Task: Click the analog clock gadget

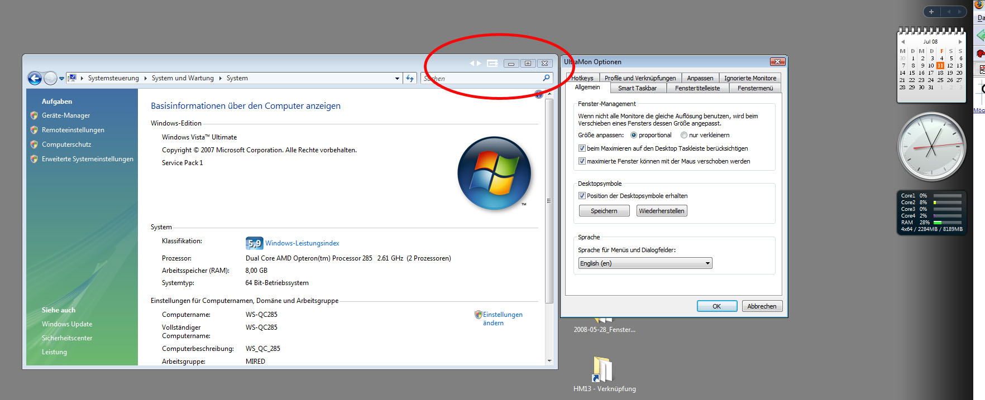Action: tap(931, 147)
